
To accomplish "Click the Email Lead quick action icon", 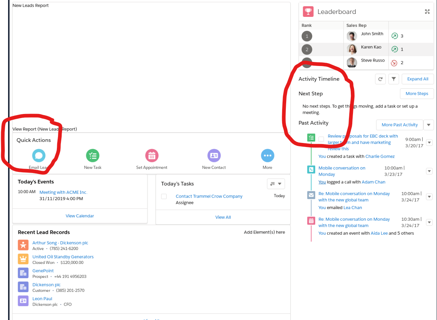I will coord(39,155).
